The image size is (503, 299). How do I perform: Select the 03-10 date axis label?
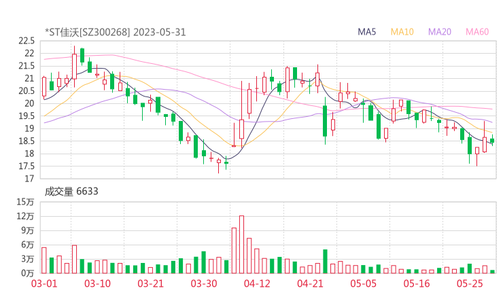[x=97, y=283]
